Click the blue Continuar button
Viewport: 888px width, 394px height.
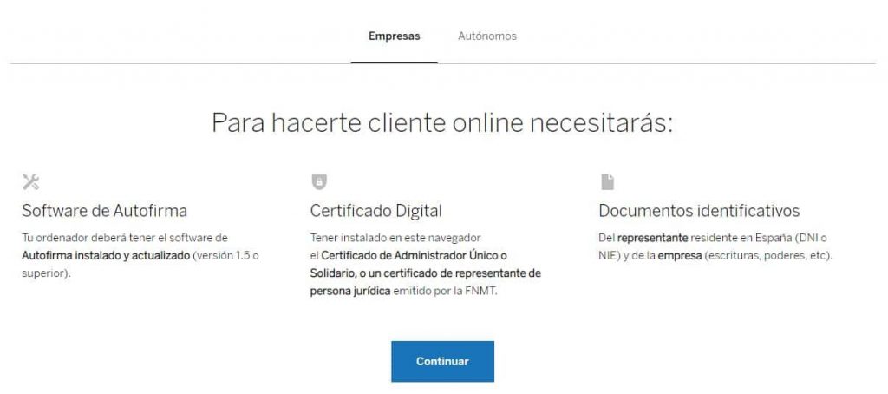[x=442, y=361]
